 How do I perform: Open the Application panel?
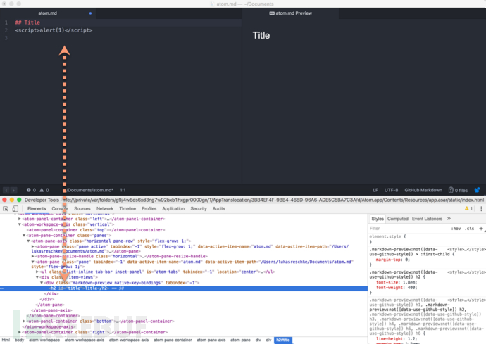(x=173, y=209)
